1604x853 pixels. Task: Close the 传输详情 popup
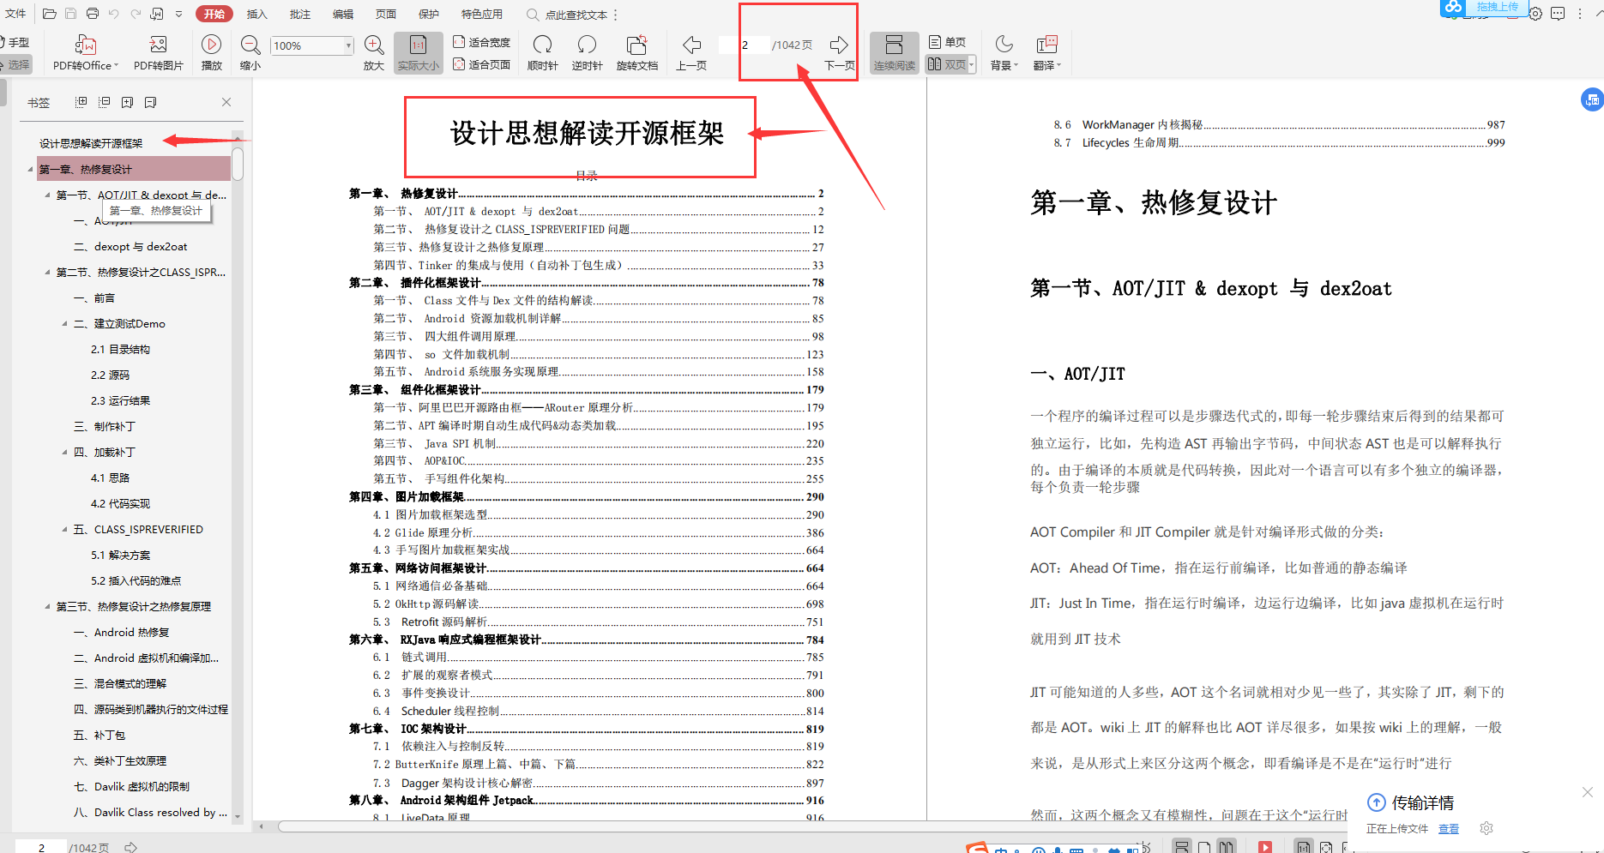point(1588,792)
